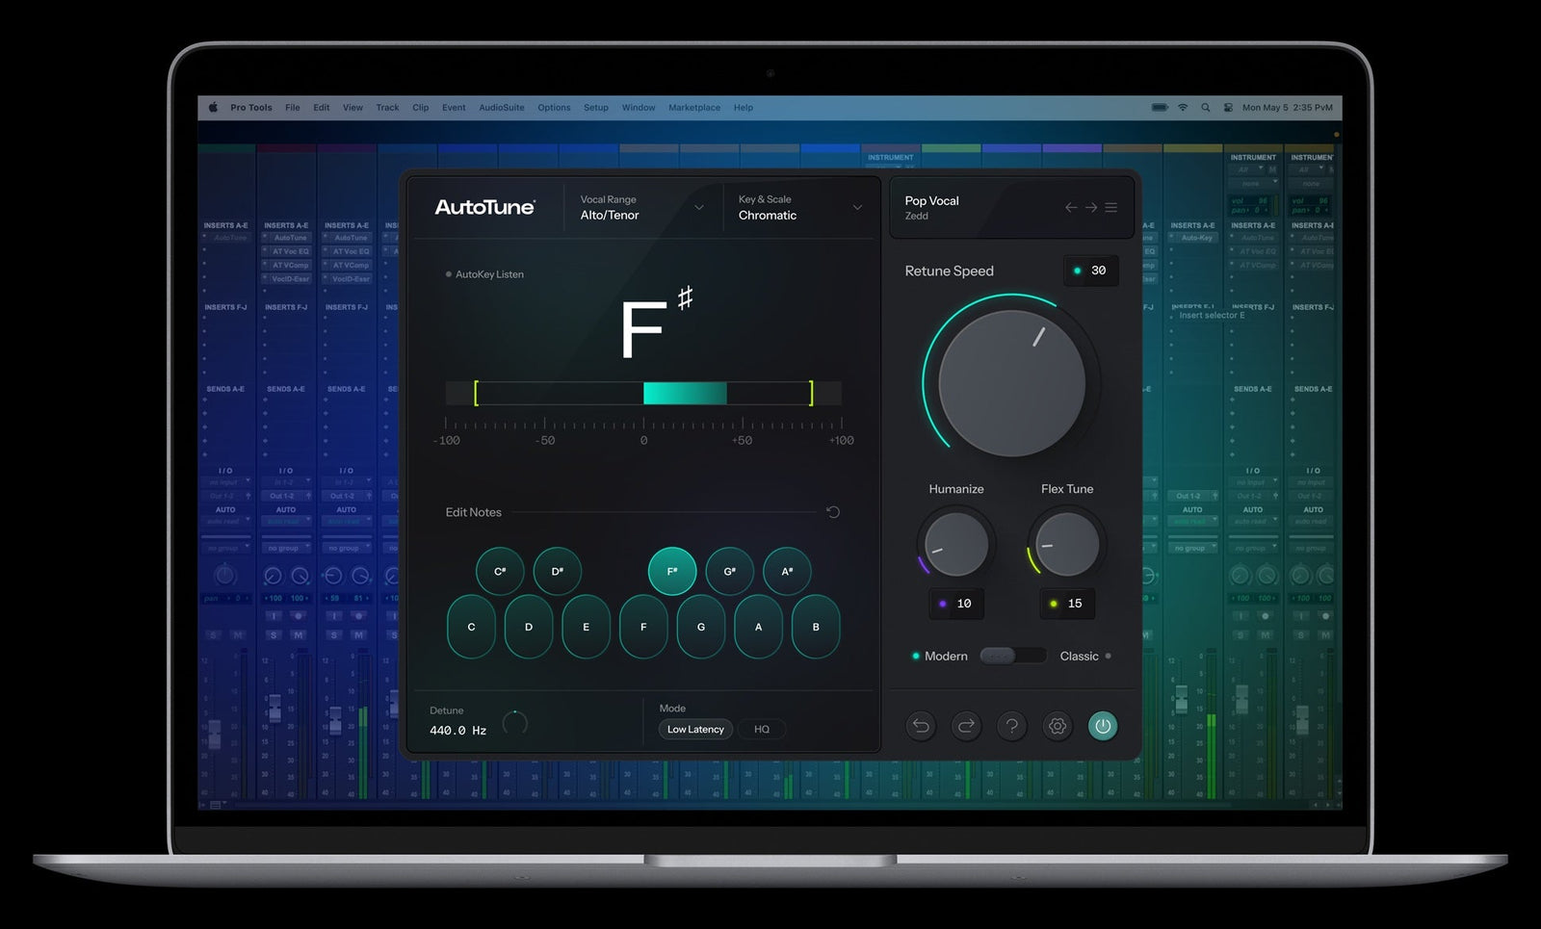Open the Pro Tools Track menu

(387, 107)
